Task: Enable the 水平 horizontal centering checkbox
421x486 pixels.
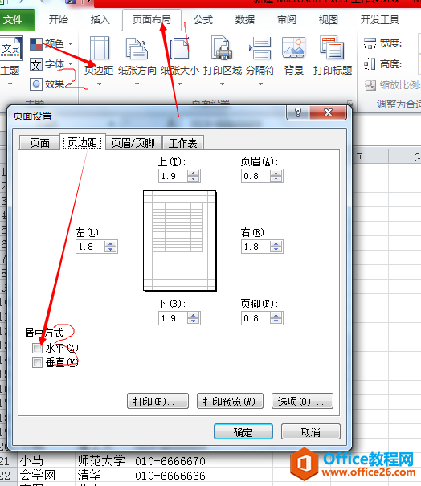Action: [x=37, y=348]
